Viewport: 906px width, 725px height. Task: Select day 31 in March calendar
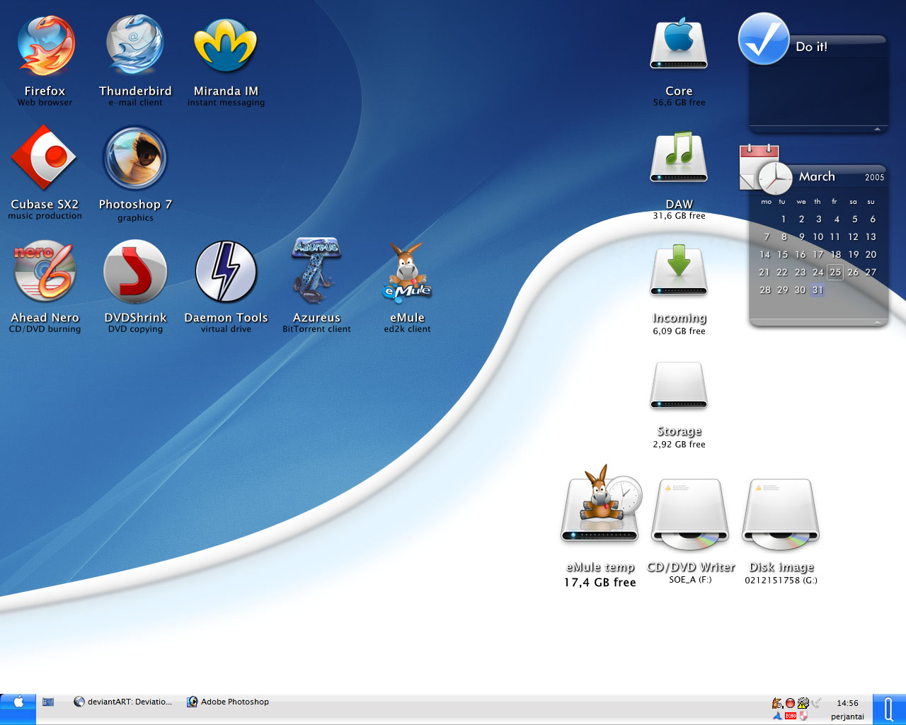click(818, 290)
